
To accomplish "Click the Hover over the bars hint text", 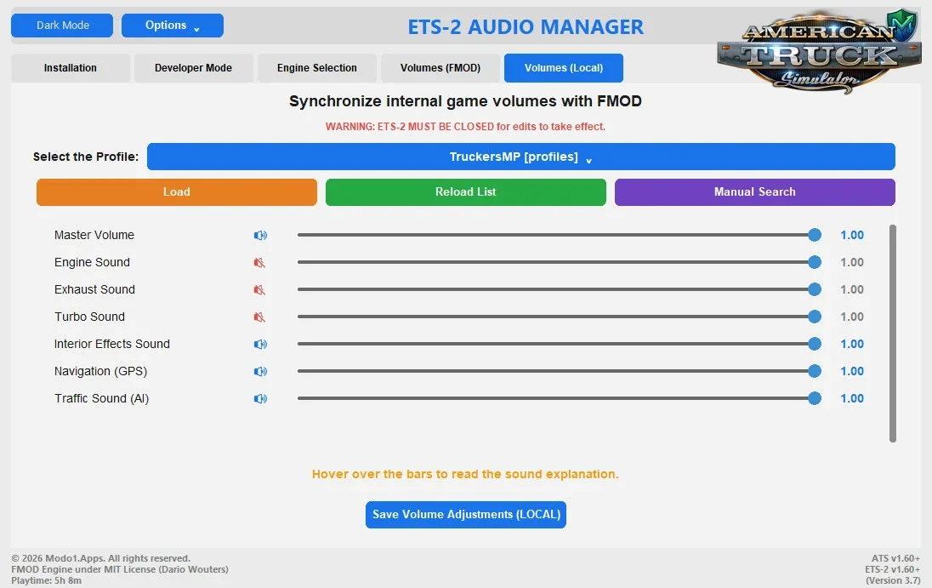I will click(465, 475).
